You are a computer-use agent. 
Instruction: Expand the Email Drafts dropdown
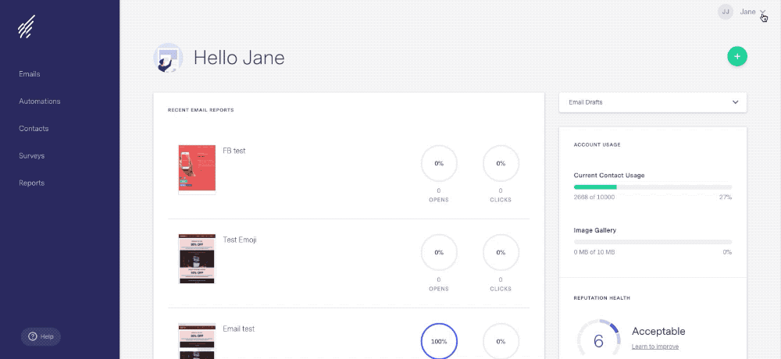pos(652,102)
